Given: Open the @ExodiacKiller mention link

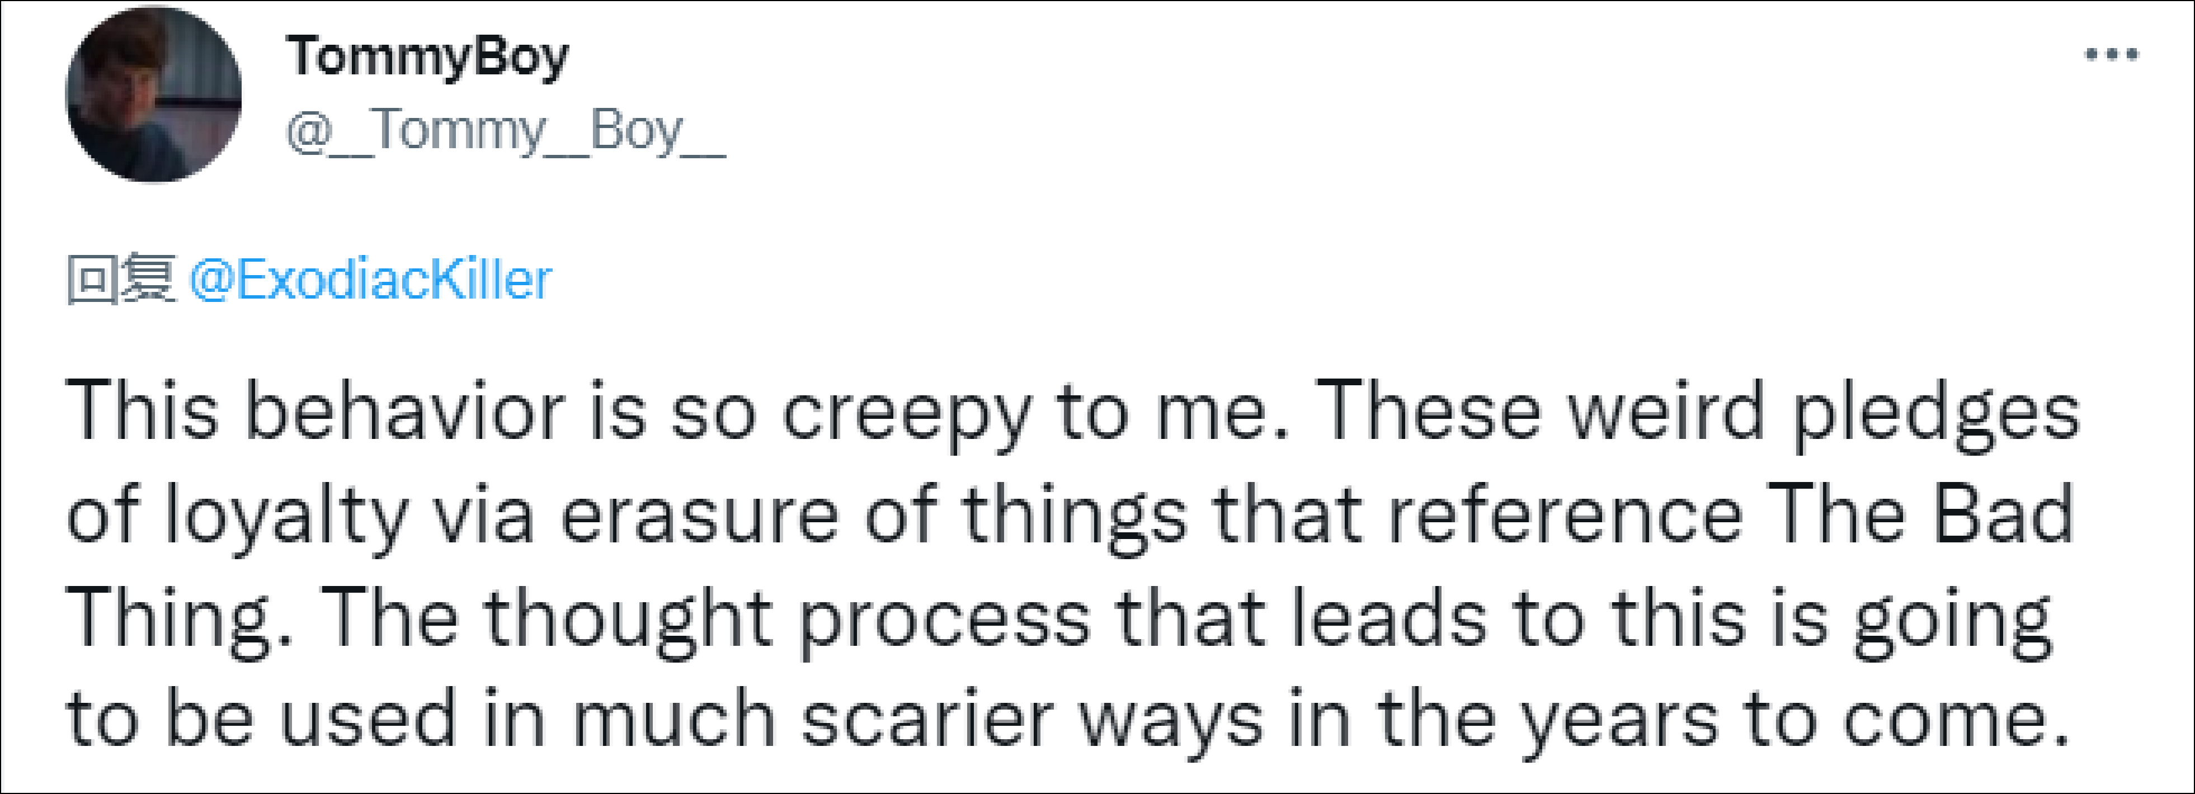Looking at the screenshot, I should pos(370,280).
